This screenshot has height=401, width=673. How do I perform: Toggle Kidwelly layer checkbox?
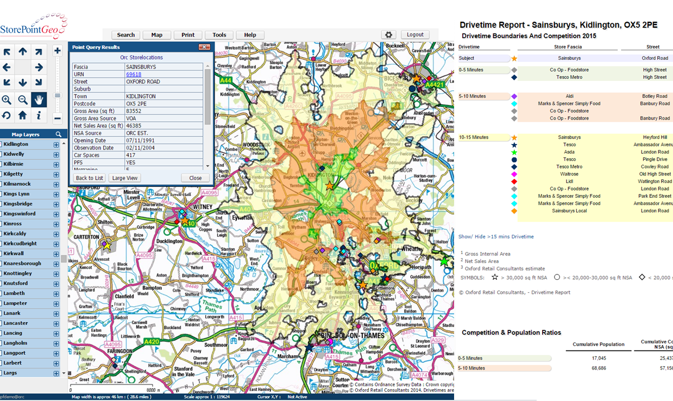1,154
